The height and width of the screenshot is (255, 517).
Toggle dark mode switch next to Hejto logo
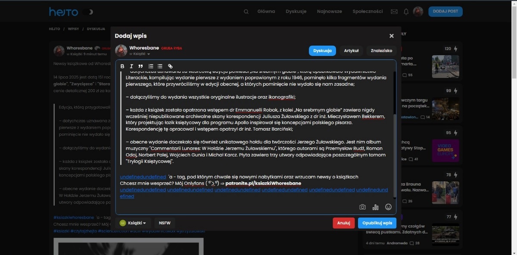(88, 12)
